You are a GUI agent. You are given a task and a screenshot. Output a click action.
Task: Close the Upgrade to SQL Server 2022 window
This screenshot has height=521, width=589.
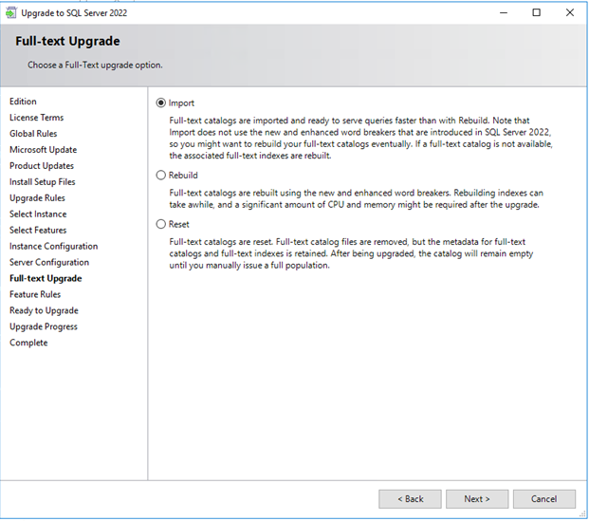click(570, 12)
